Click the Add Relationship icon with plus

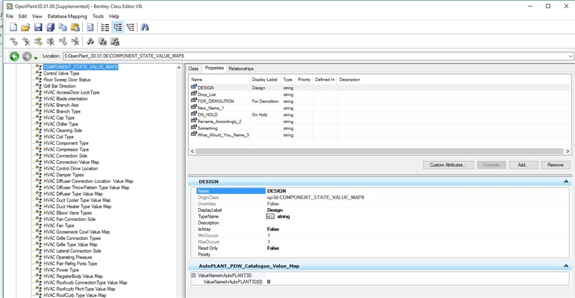[x=62, y=42]
